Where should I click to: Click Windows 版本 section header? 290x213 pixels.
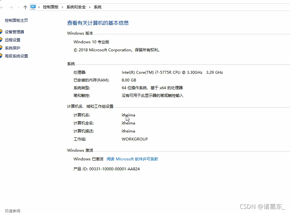pyautogui.click(x=80, y=33)
